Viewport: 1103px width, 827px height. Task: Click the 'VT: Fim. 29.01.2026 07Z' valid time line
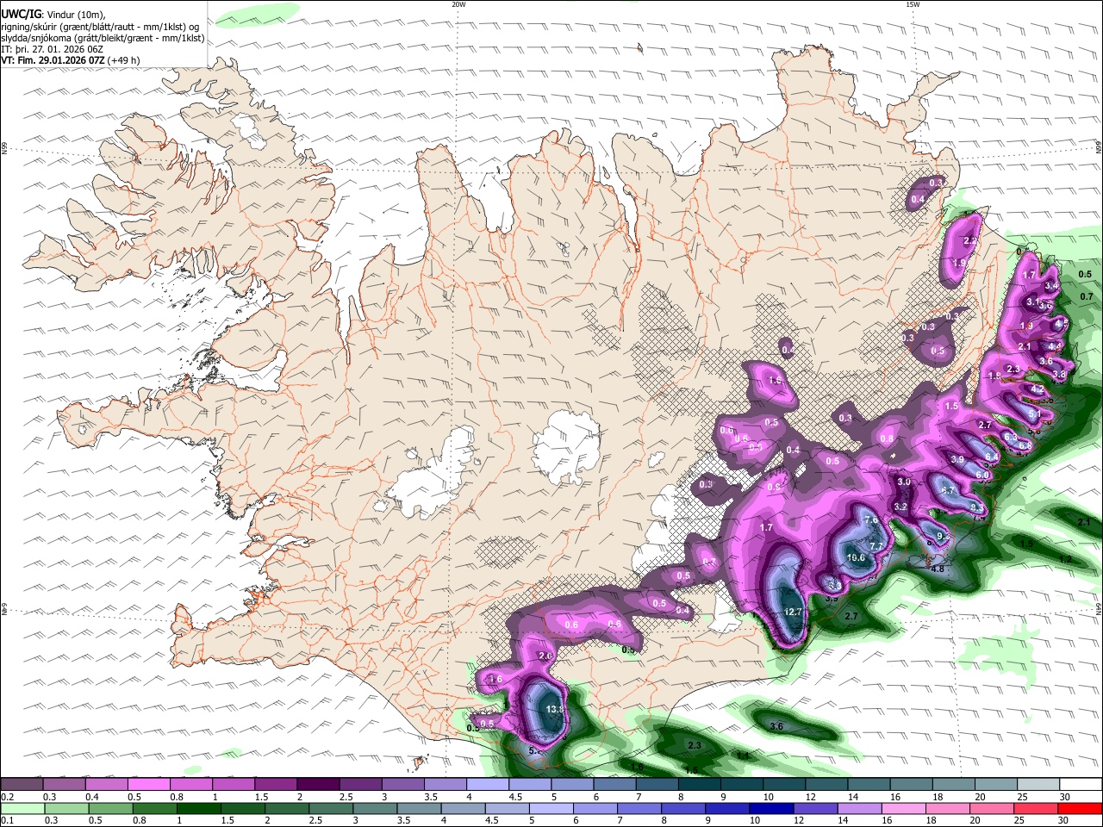coord(71,60)
